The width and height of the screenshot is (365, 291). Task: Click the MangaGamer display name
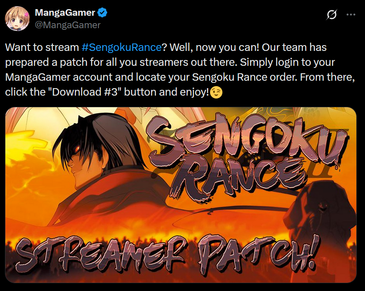(x=65, y=12)
